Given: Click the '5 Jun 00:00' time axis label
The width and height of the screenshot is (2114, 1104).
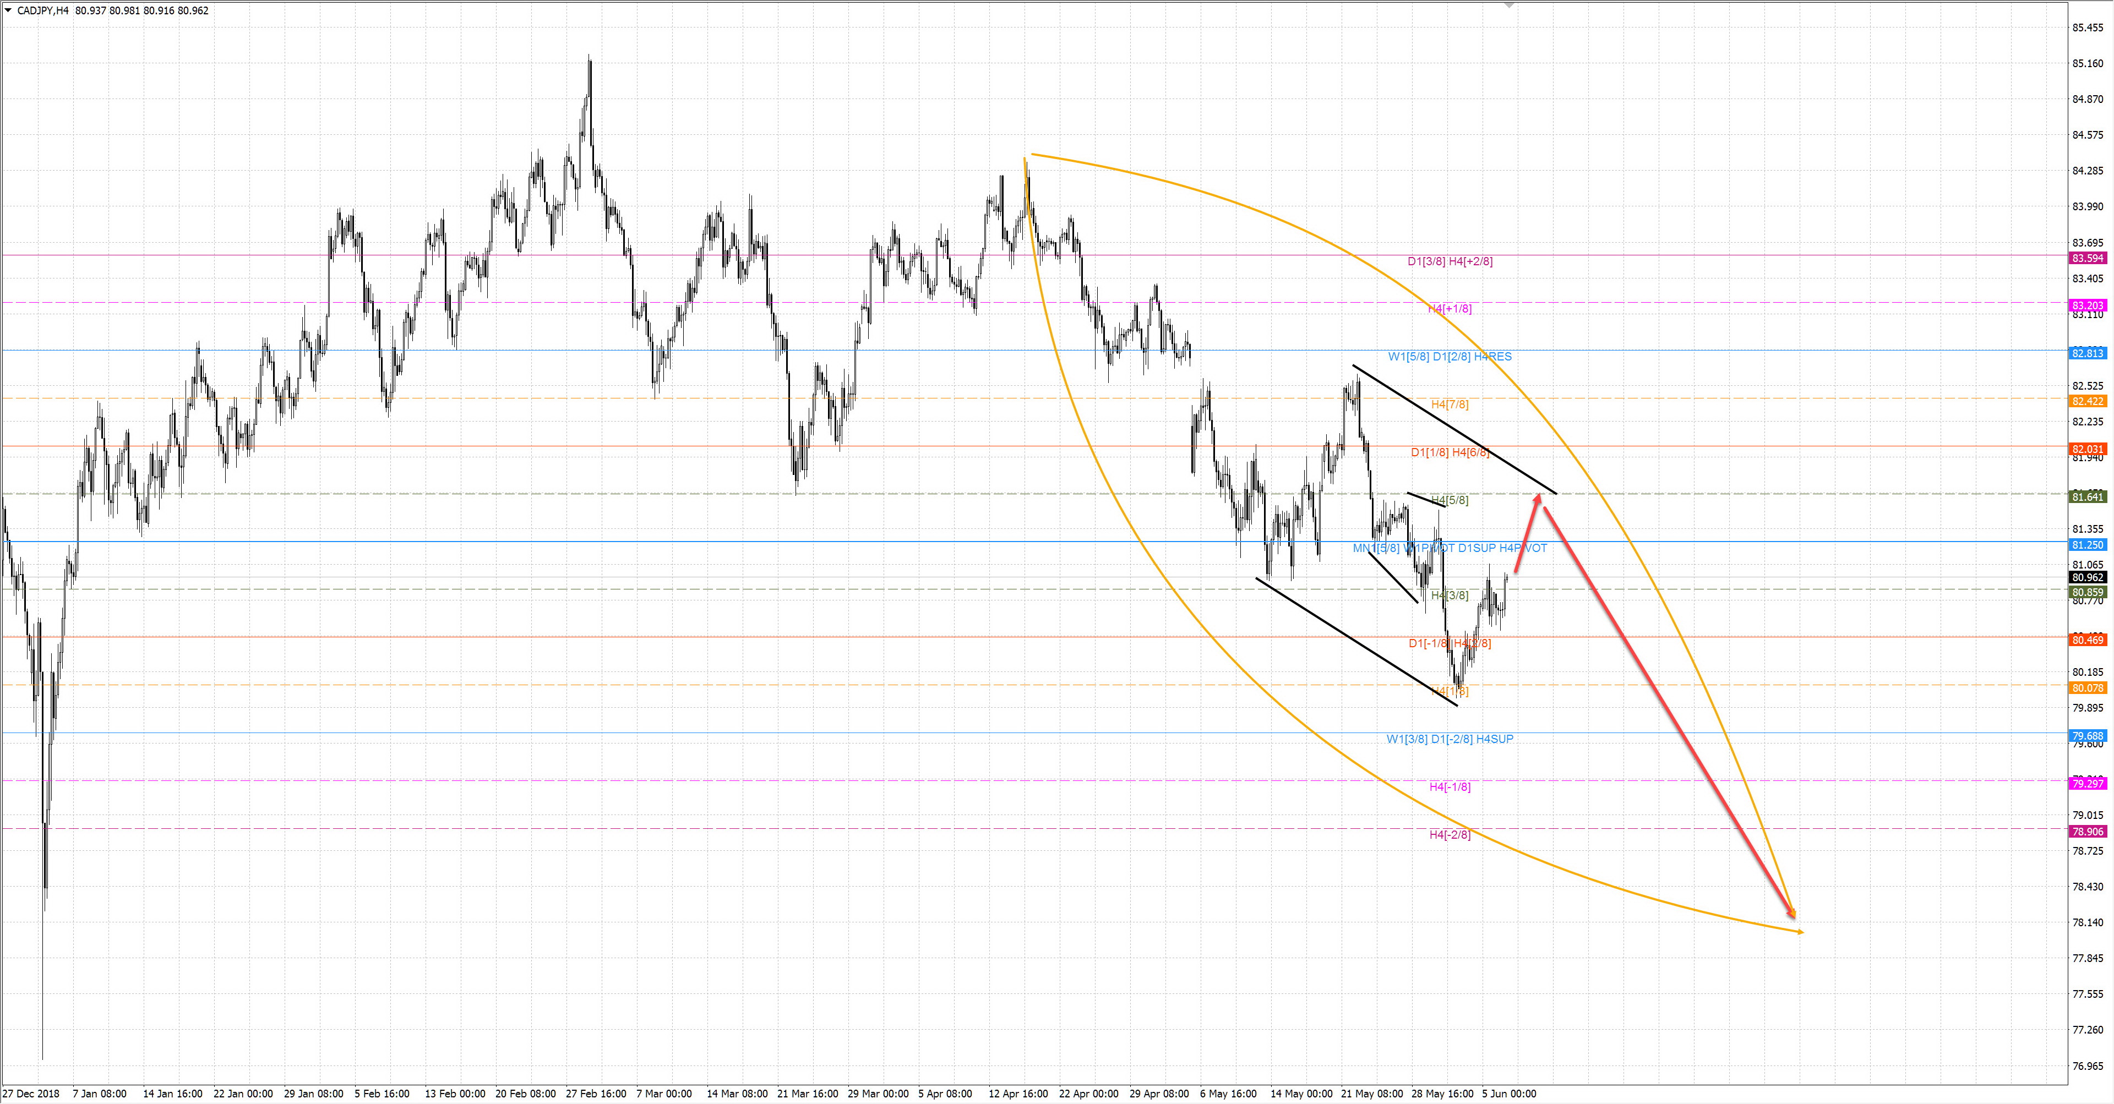Looking at the screenshot, I should coord(1508,1094).
